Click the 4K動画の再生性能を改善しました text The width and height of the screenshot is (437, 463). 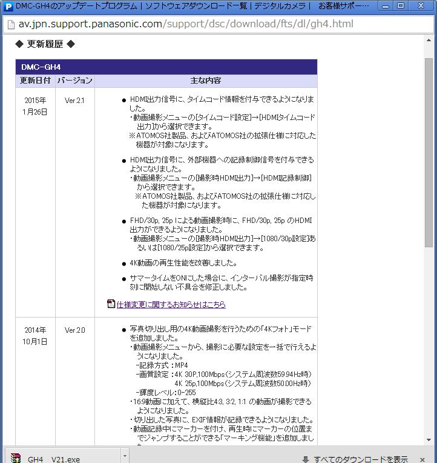[x=183, y=263]
